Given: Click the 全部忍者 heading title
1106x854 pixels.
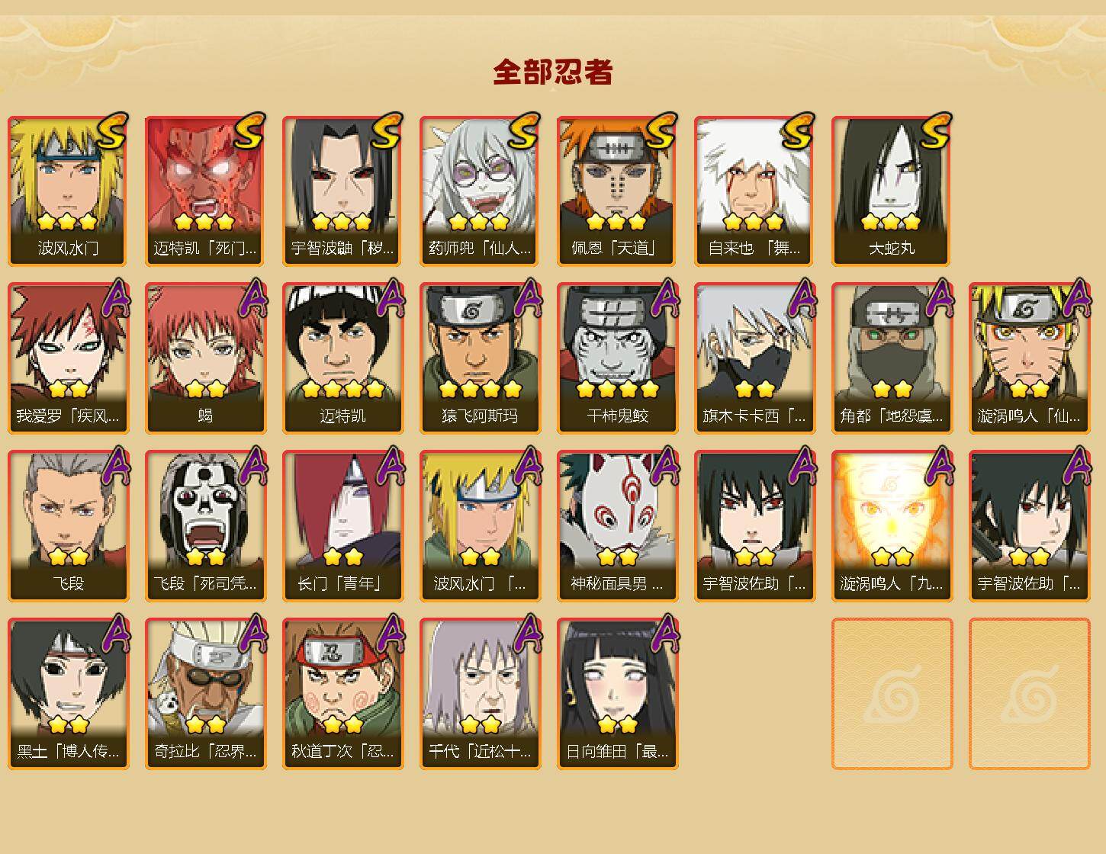Looking at the screenshot, I should [553, 72].
